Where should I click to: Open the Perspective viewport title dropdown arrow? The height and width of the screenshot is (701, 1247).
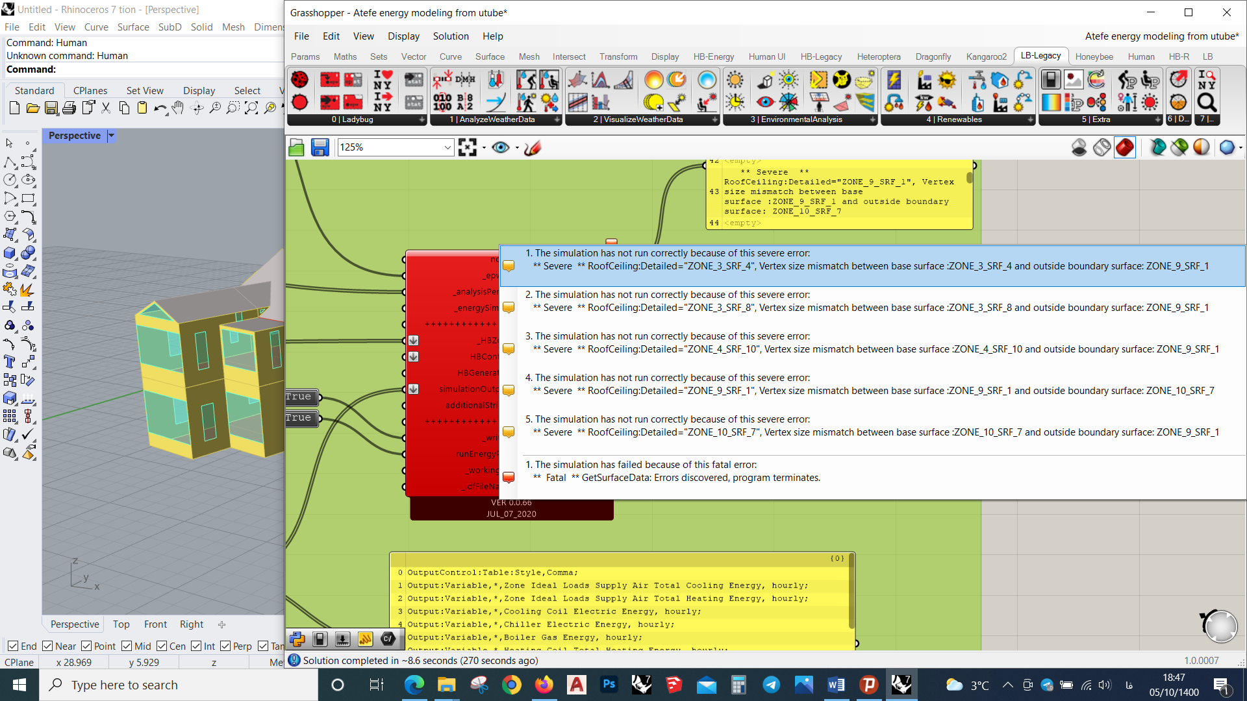pyautogui.click(x=111, y=136)
